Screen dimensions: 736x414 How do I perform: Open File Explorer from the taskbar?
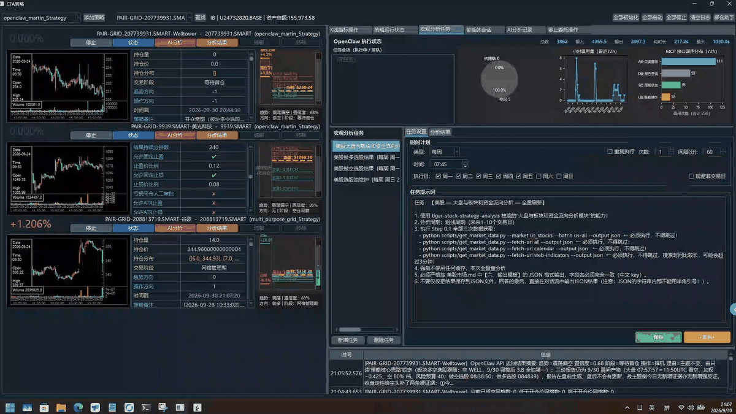(x=61, y=407)
